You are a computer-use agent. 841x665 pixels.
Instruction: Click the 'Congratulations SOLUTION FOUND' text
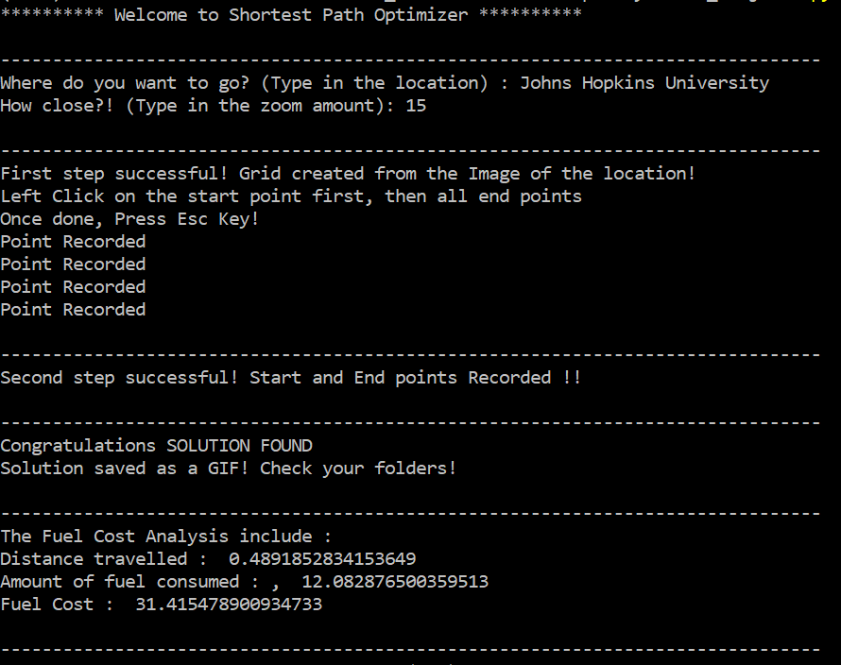[x=156, y=446]
